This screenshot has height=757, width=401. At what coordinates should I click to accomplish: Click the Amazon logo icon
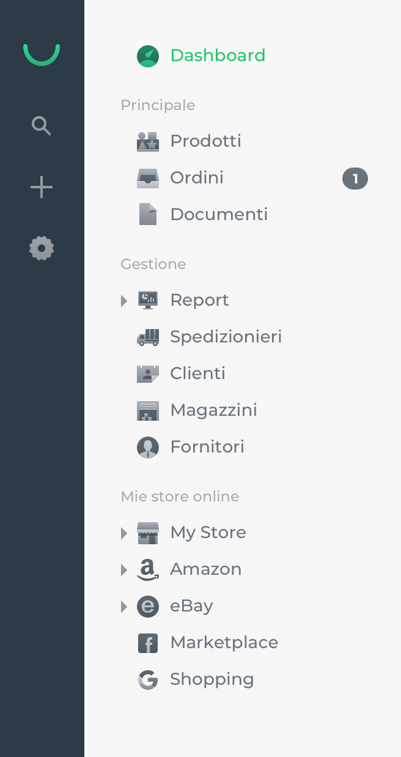pyautogui.click(x=148, y=569)
